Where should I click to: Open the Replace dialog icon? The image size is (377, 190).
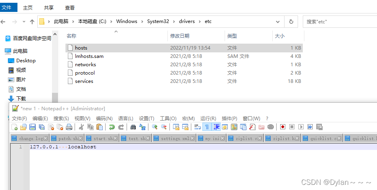pos(142,127)
